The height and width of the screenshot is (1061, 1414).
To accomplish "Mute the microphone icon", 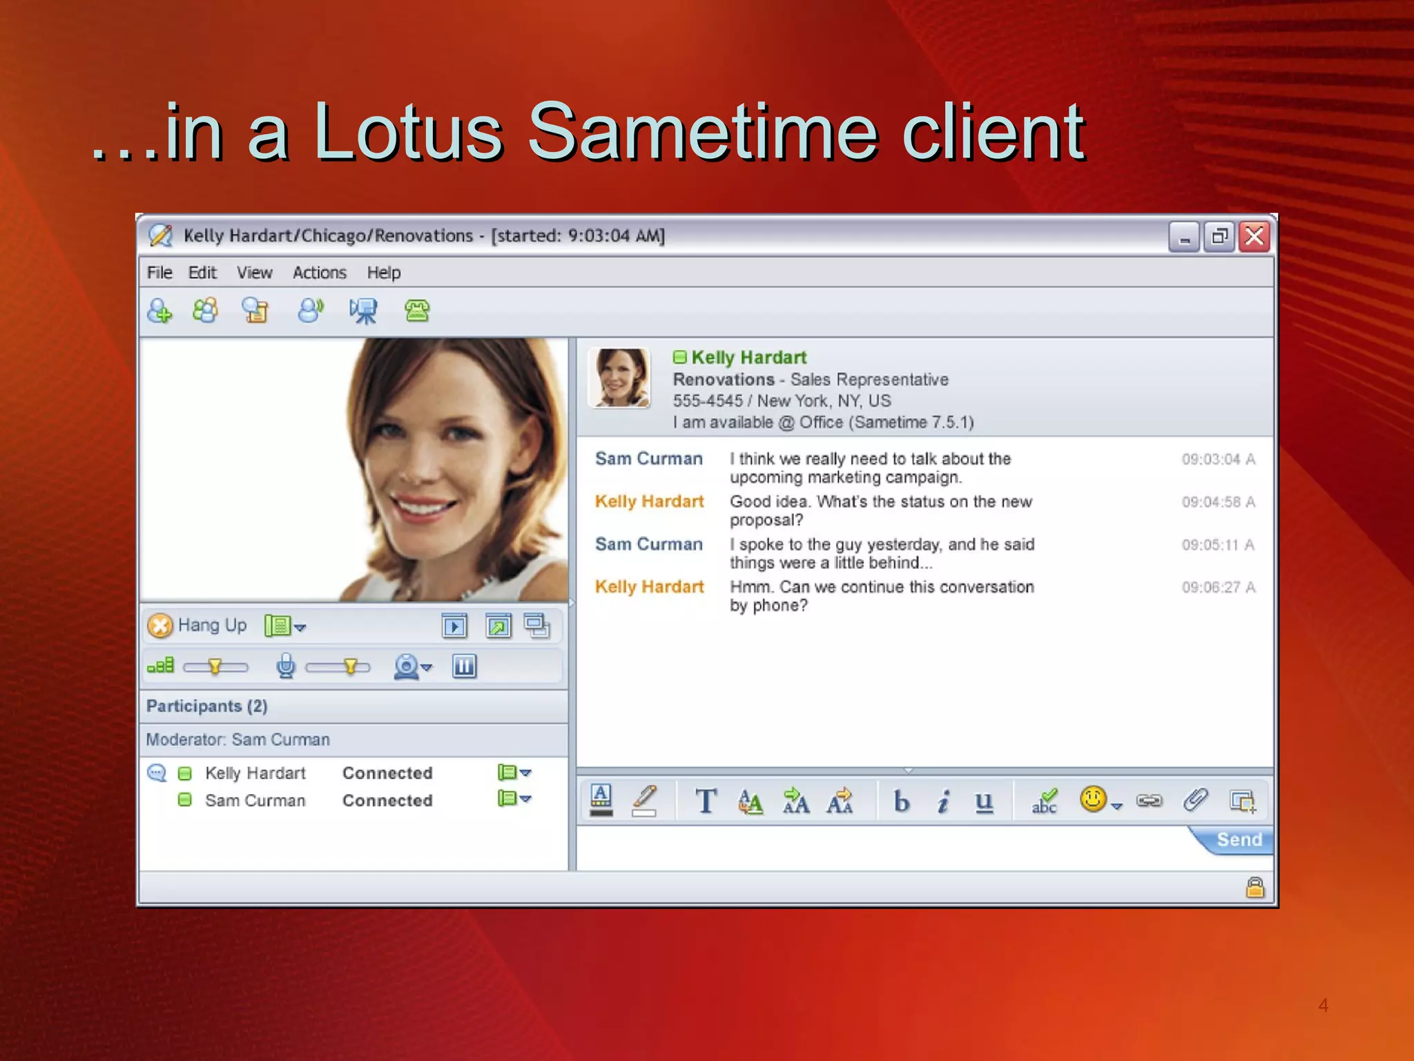I will click(285, 667).
